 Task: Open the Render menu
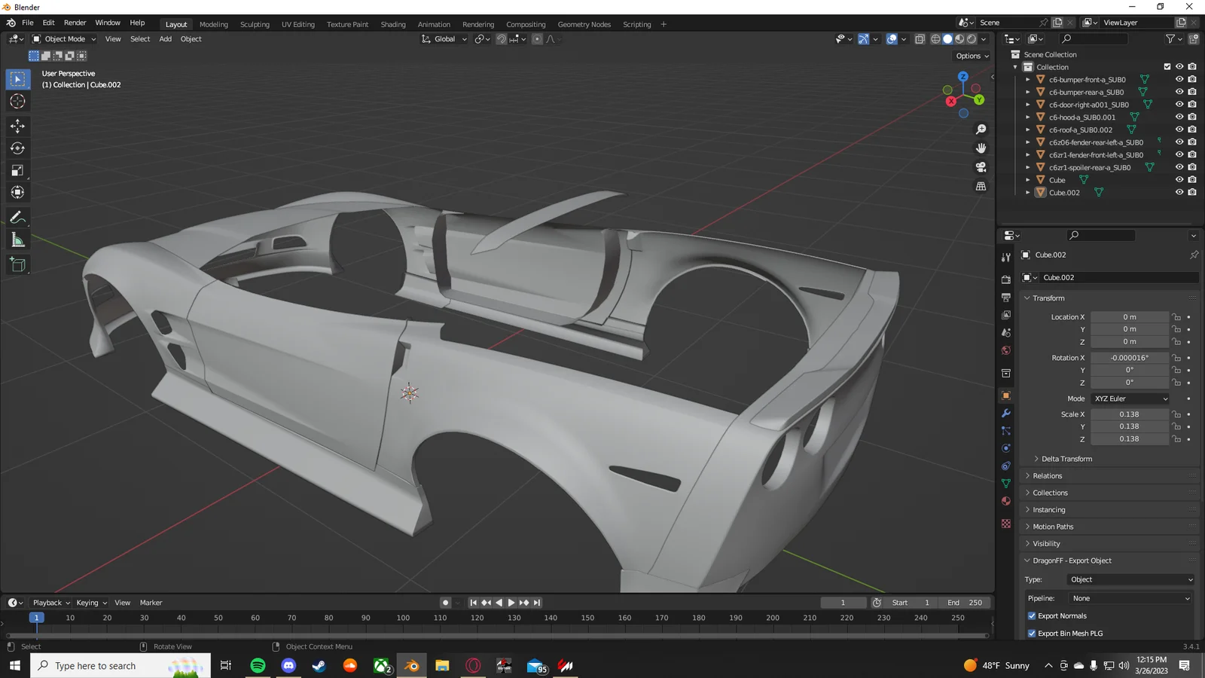click(x=75, y=23)
